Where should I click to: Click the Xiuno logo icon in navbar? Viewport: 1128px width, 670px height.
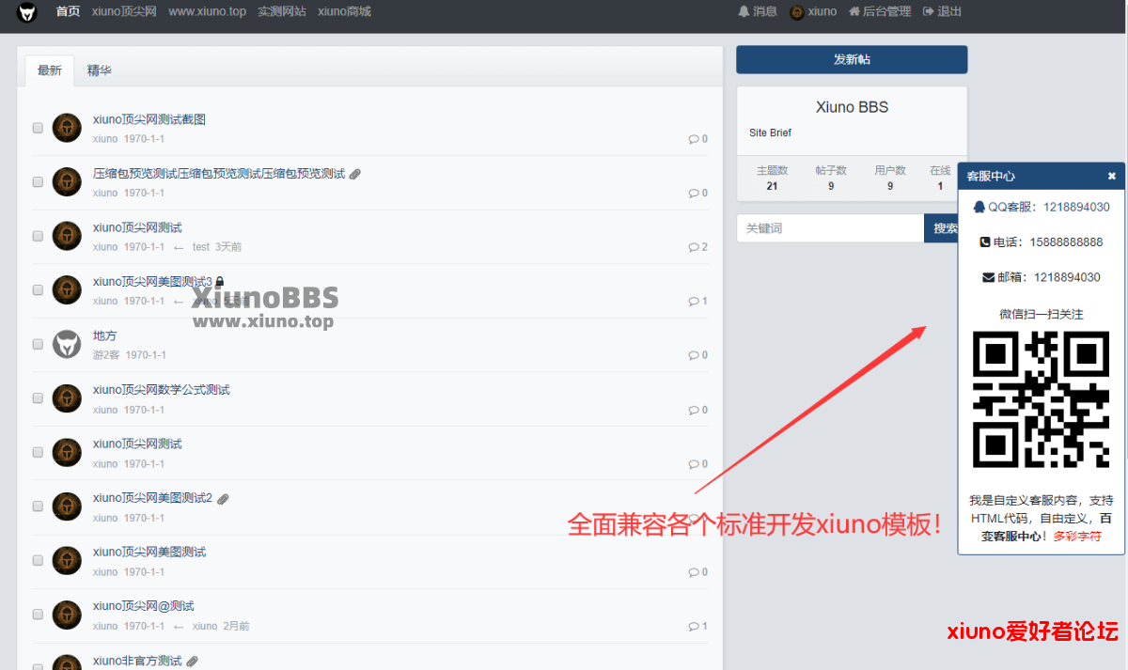point(26,12)
